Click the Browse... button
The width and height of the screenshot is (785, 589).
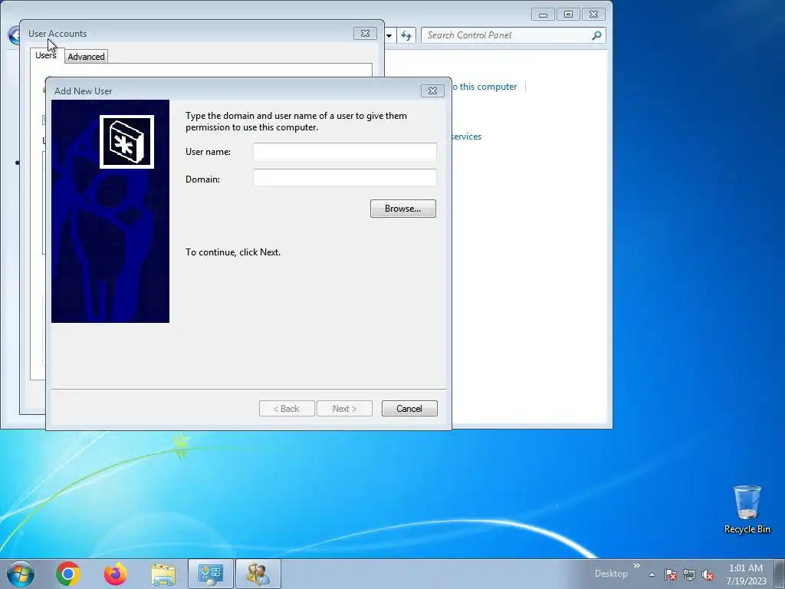tap(403, 209)
